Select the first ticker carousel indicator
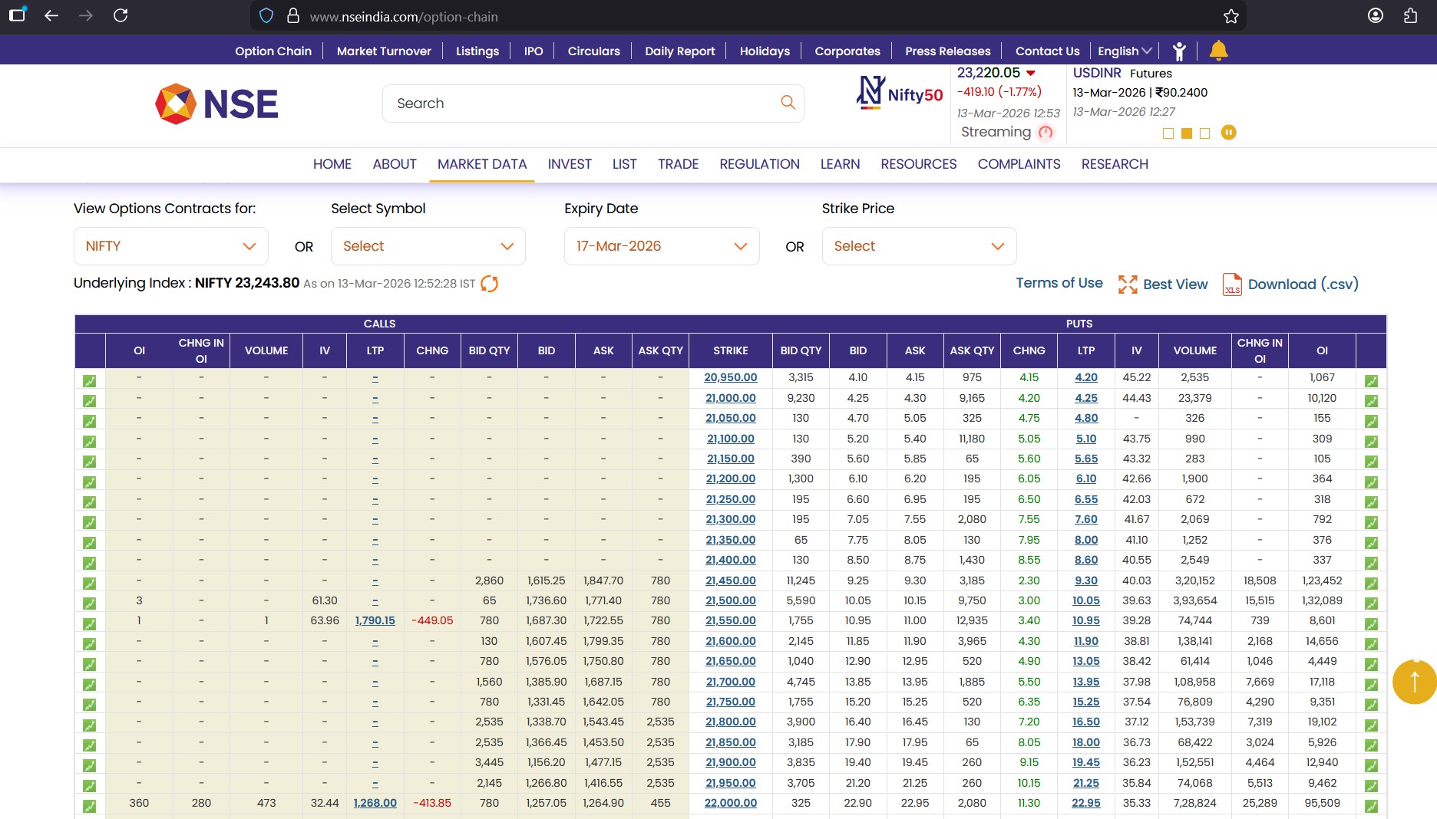The image size is (1437, 819). click(x=1168, y=133)
